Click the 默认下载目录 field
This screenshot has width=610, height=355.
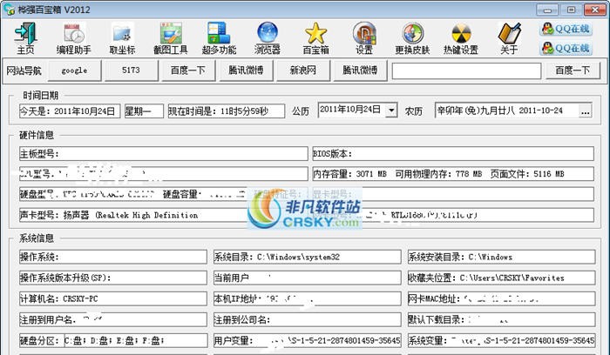[501, 319]
